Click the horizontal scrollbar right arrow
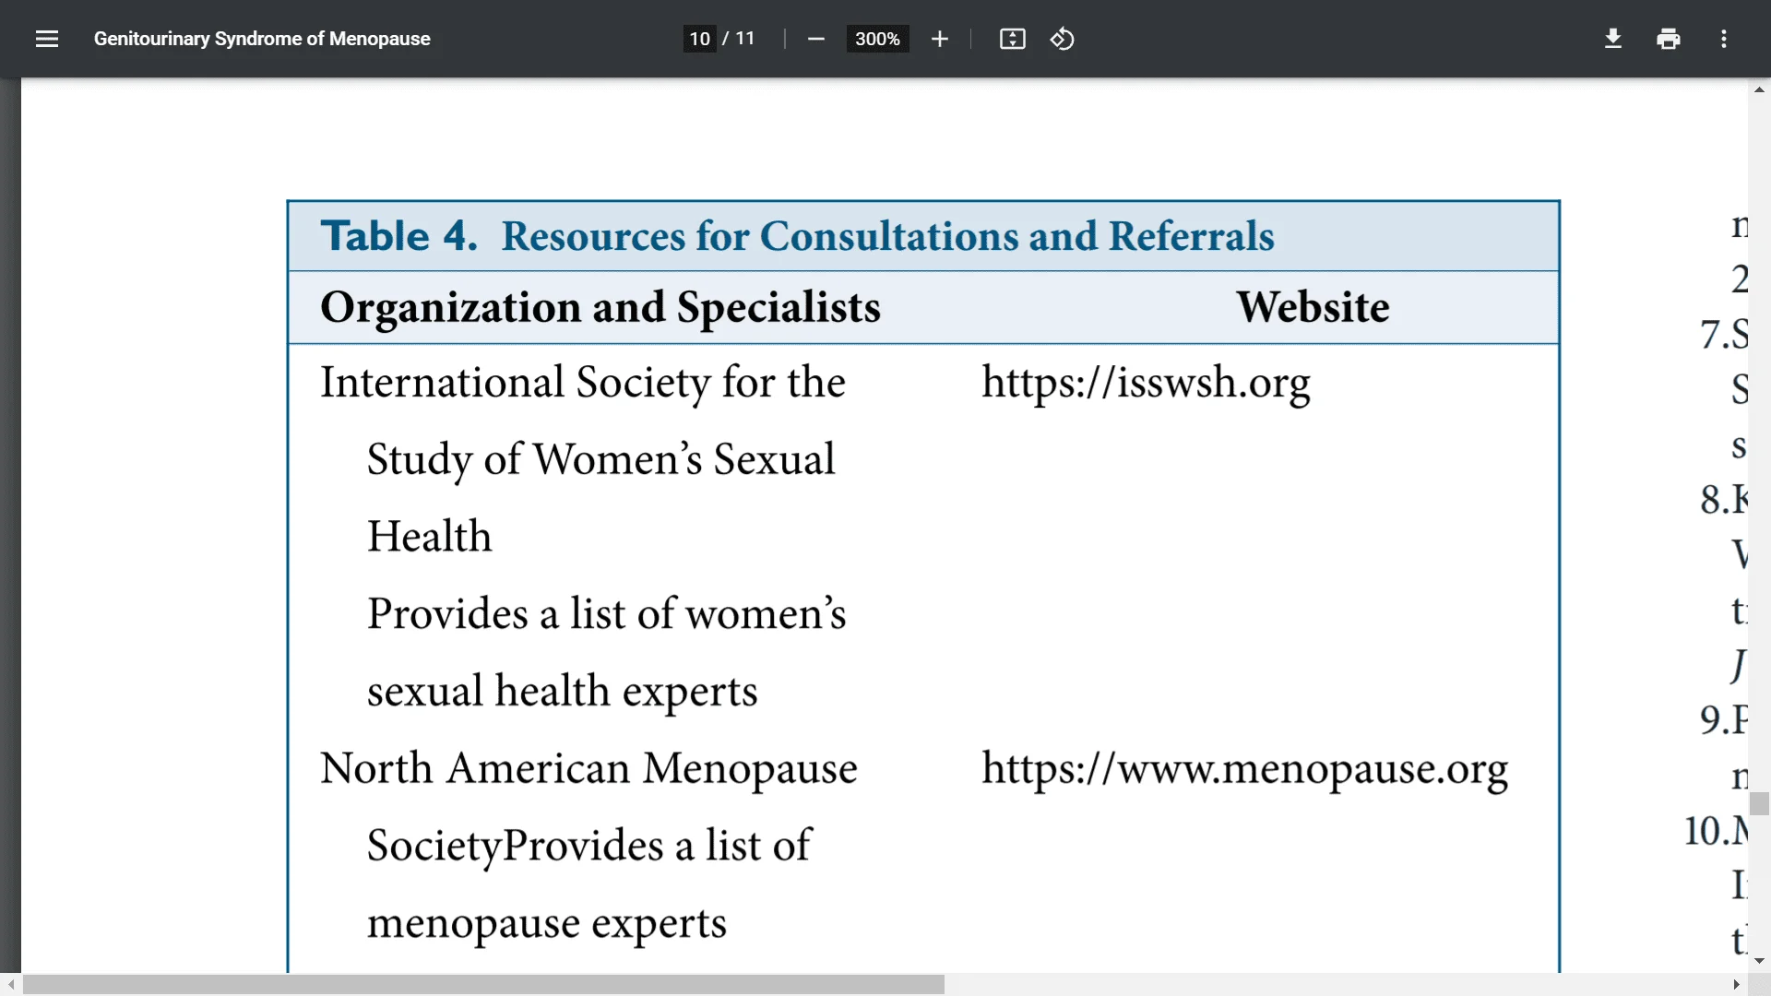The height and width of the screenshot is (996, 1771). pos(1736,984)
